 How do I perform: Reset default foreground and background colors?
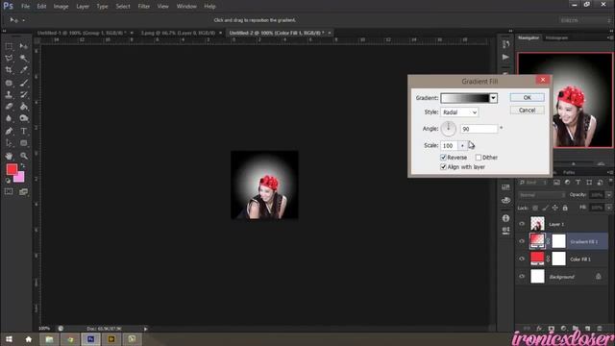(8, 181)
